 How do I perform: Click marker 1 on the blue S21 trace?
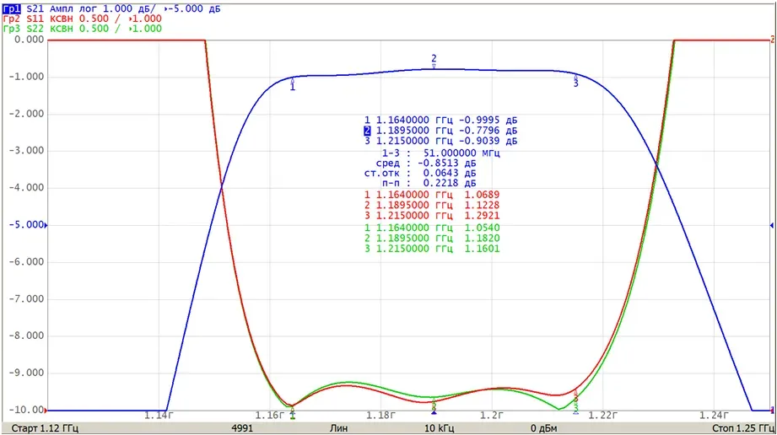(293, 83)
